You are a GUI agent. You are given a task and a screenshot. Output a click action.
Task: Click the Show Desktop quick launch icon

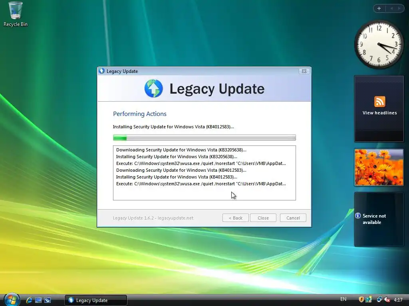tap(38, 300)
